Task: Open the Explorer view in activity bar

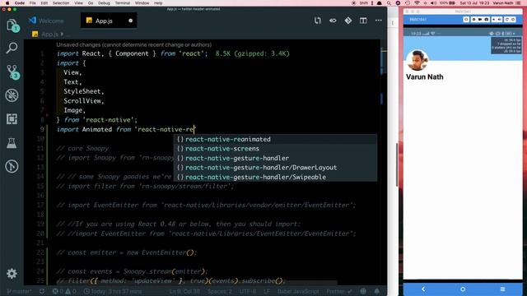Action: [x=12, y=25]
